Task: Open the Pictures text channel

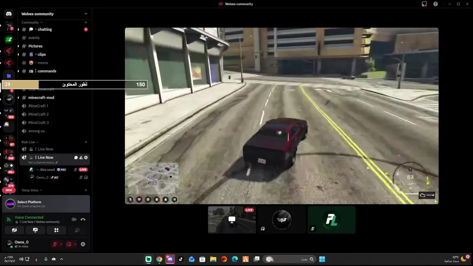Action: coord(55,46)
